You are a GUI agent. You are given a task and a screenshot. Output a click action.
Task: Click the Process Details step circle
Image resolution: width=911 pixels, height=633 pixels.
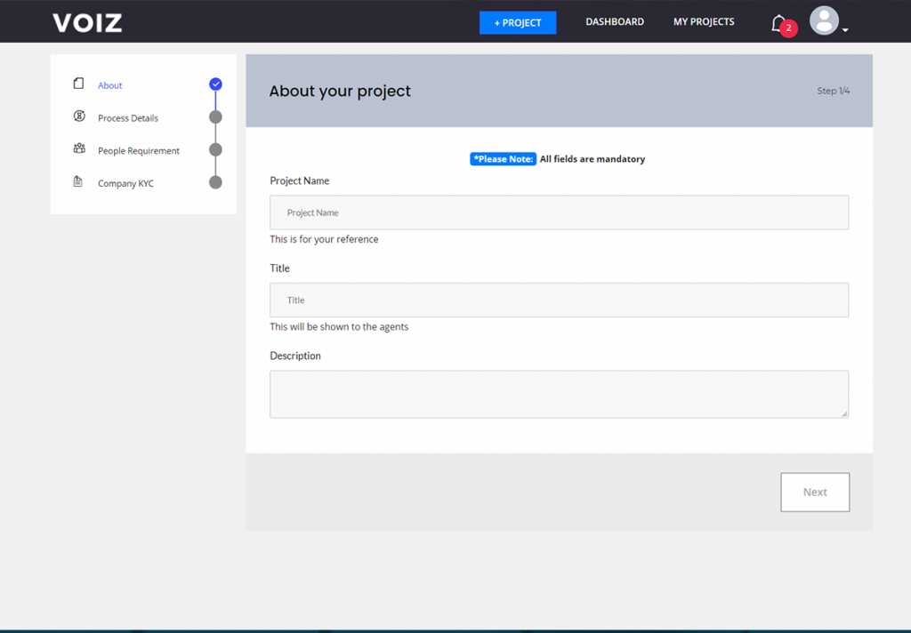coord(215,117)
